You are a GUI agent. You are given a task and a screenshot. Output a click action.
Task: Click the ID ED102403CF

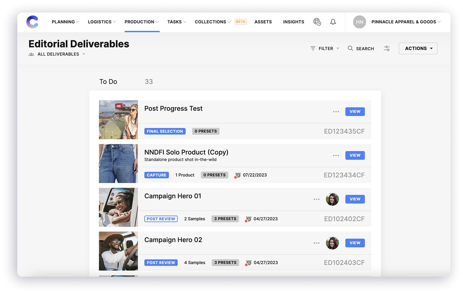(x=344, y=263)
